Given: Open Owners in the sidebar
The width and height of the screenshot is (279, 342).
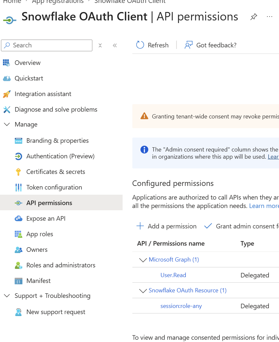Looking at the screenshot, I should (37, 250).
